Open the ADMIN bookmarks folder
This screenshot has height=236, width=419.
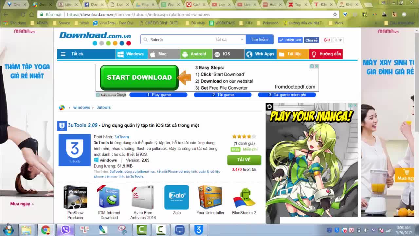pyautogui.click(x=39, y=23)
